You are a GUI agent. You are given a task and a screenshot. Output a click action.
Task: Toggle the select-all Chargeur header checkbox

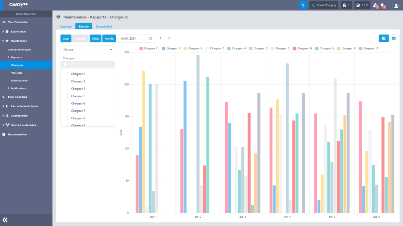tap(65, 65)
